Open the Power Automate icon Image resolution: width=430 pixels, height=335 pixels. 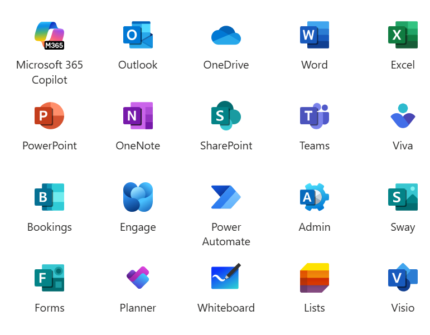click(226, 197)
